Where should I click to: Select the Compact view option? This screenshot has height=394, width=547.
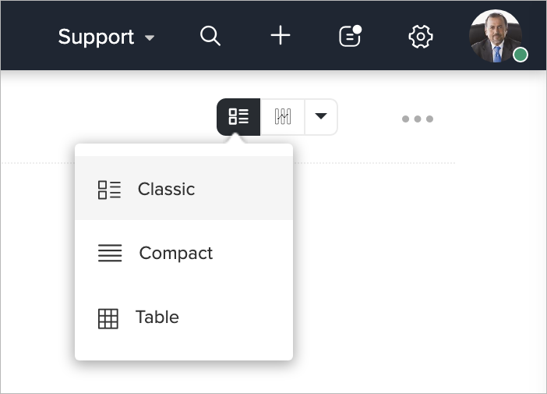point(184,253)
